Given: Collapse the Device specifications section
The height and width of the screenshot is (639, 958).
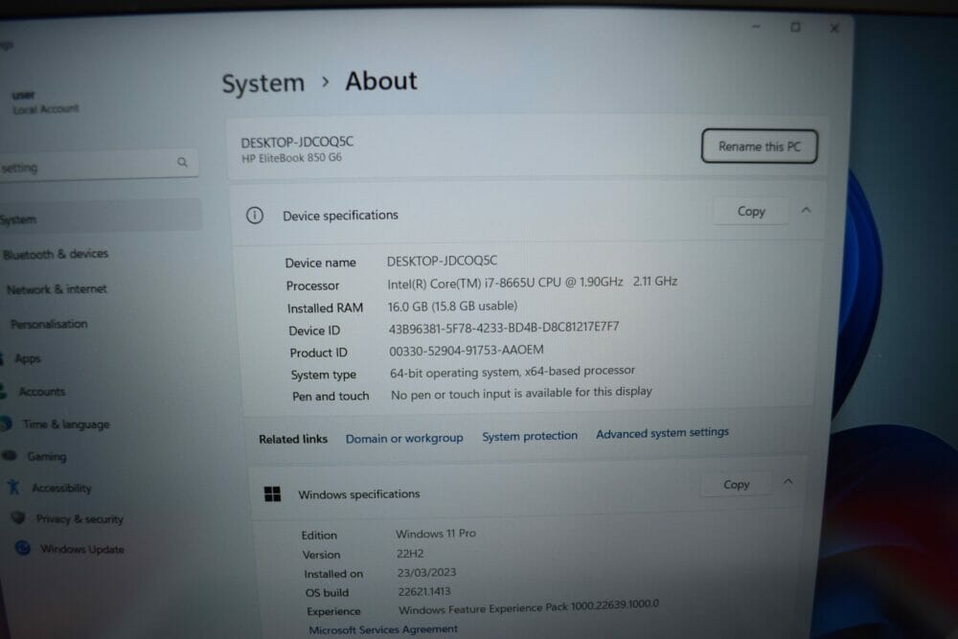Looking at the screenshot, I should click(x=806, y=210).
